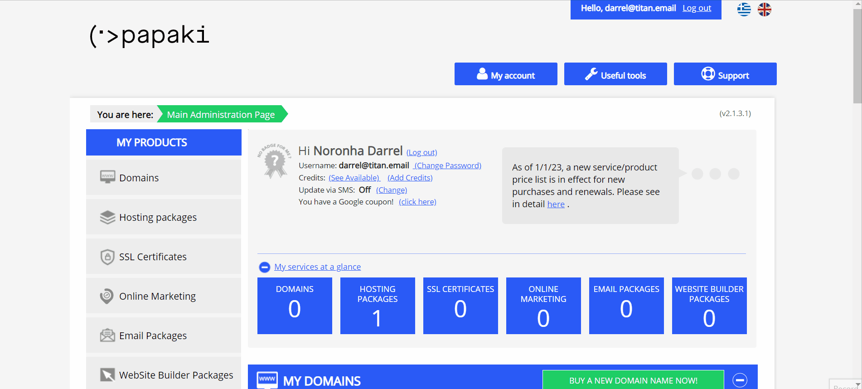Switch site language to Greek flag
The width and height of the screenshot is (862, 389).
pyautogui.click(x=744, y=9)
